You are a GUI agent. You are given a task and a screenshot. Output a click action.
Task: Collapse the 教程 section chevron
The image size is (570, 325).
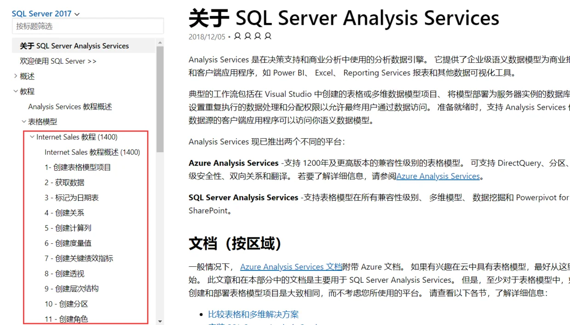click(16, 91)
